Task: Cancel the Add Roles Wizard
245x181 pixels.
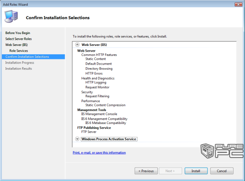Action: [222, 171]
